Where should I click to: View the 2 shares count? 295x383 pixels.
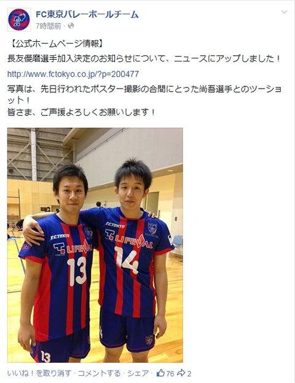tap(189, 374)
